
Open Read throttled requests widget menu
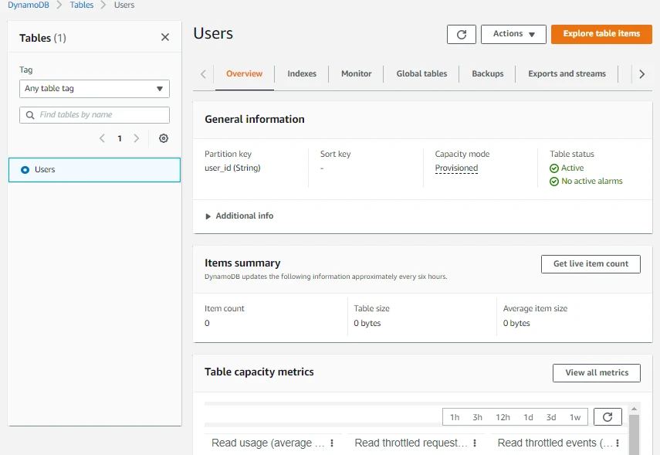475,443
